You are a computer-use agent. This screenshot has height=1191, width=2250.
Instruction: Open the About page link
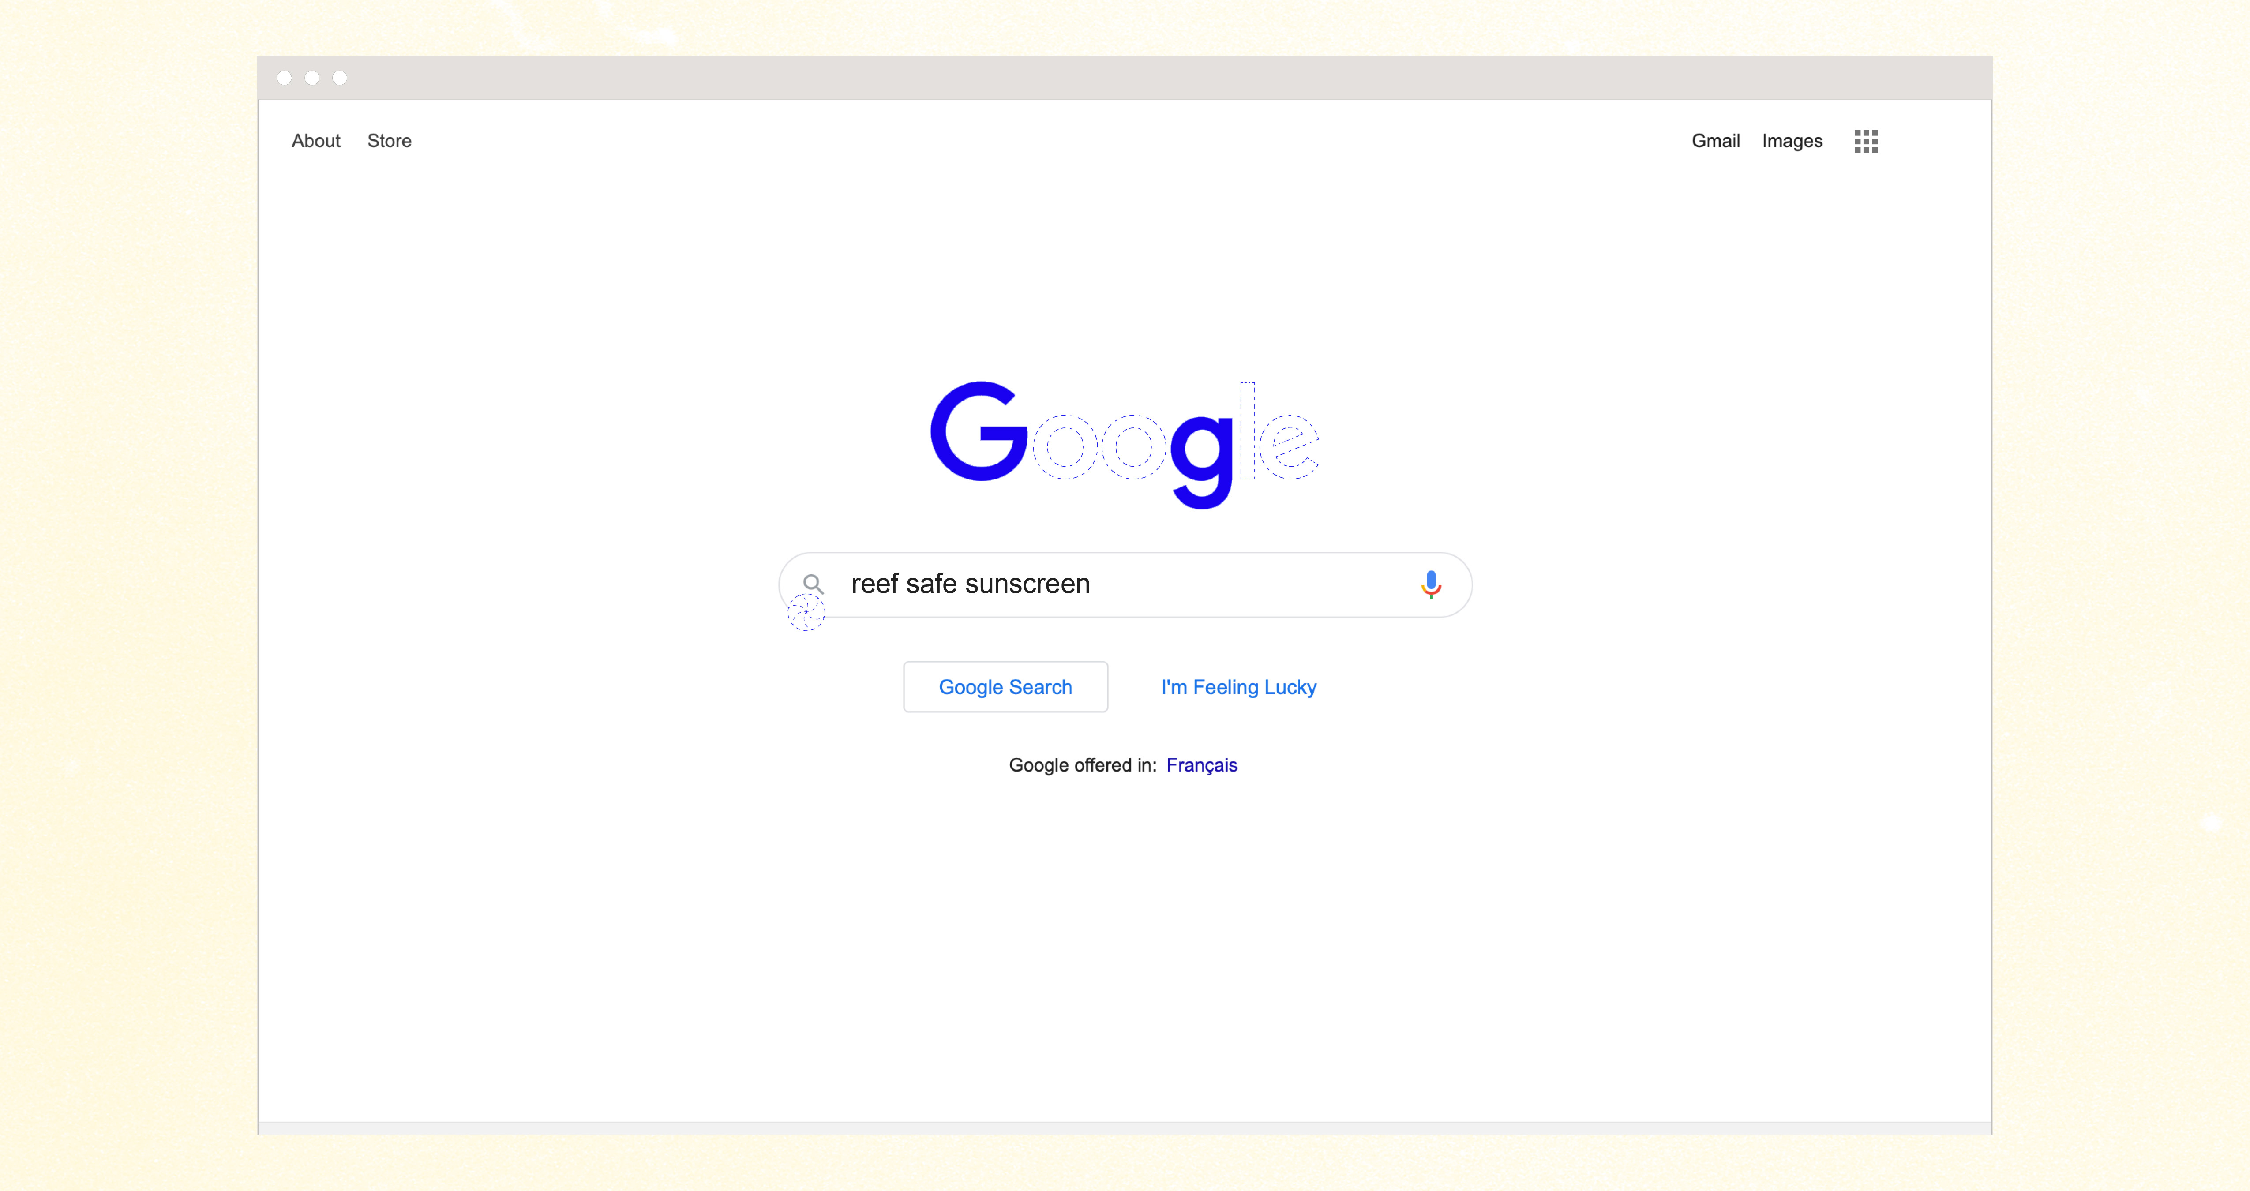tap(316, 141)
